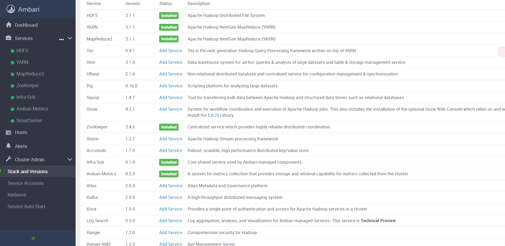Click the Infra Solr Installed badge
The height and width of the screenshot is (246, 505).
169,162
